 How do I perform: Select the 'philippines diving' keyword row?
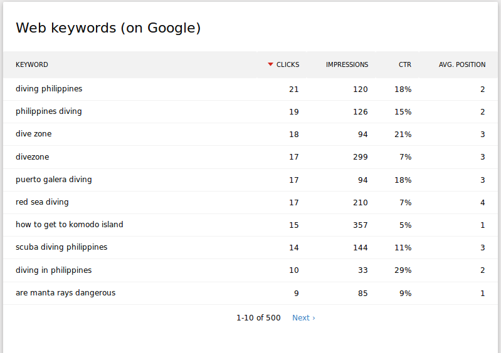pos(49,111)
